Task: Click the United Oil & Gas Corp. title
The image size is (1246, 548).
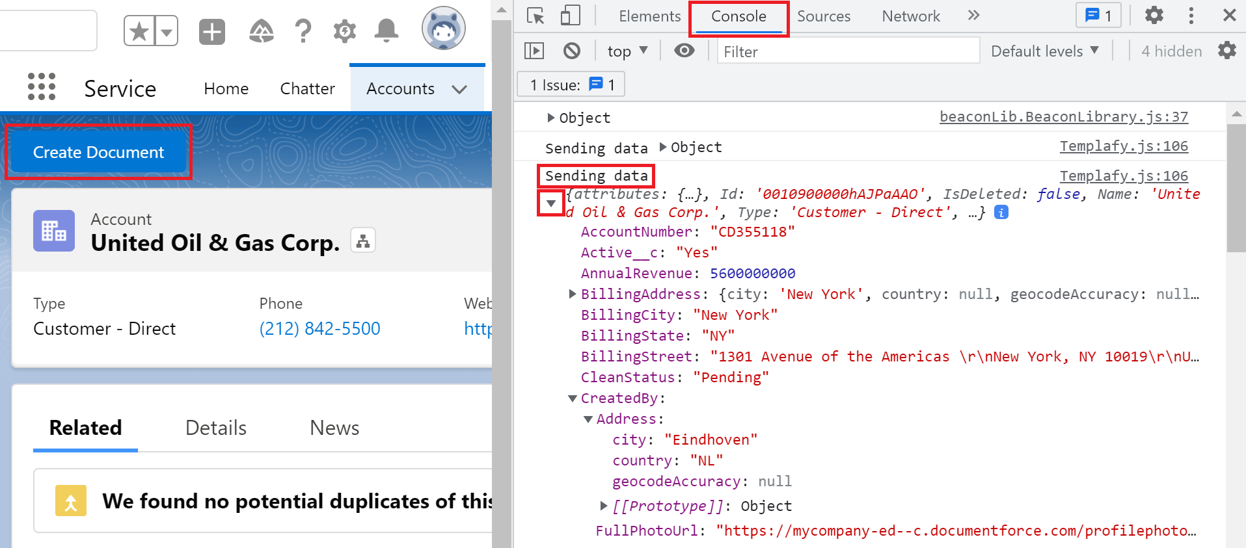Action: pyautogui.click(x=215, y=242)
